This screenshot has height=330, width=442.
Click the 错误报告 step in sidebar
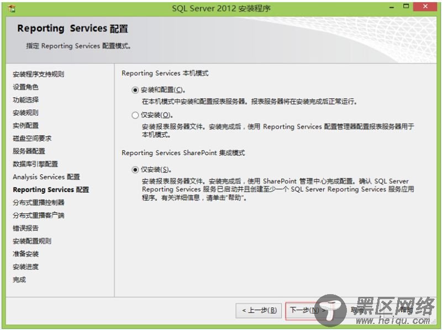click(x=25, y=228)
